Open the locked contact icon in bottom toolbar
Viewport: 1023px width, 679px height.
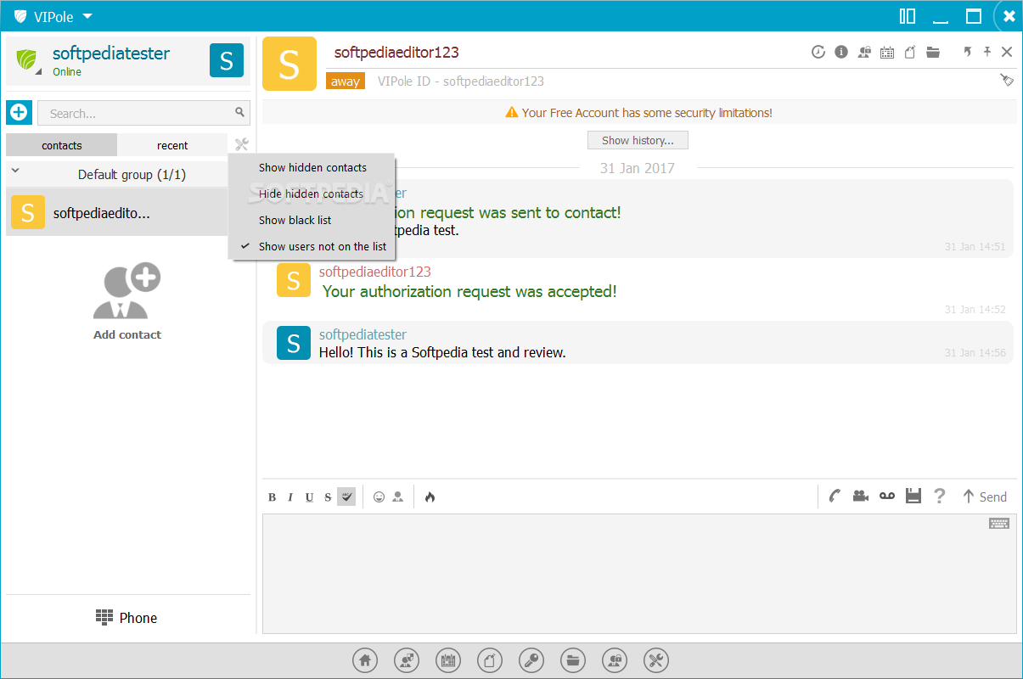[x=615, y=659]
